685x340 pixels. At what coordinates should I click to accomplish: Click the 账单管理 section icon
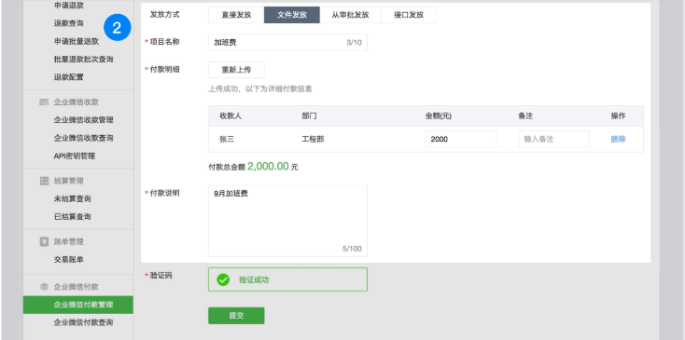[x=44, y=241]
